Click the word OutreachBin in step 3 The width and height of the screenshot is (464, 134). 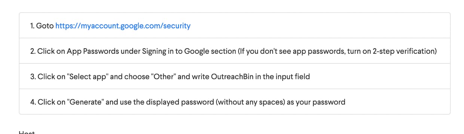[x=232, y=76]
